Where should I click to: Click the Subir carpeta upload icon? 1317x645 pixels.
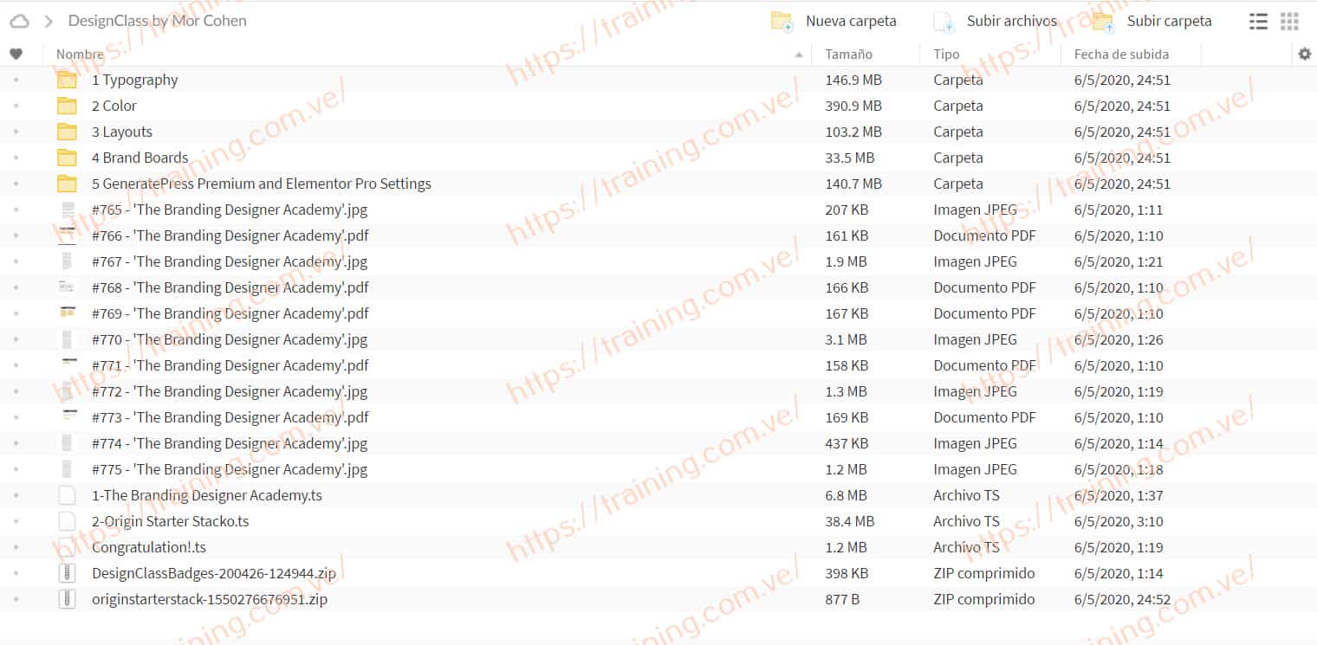coord(1102,22)
